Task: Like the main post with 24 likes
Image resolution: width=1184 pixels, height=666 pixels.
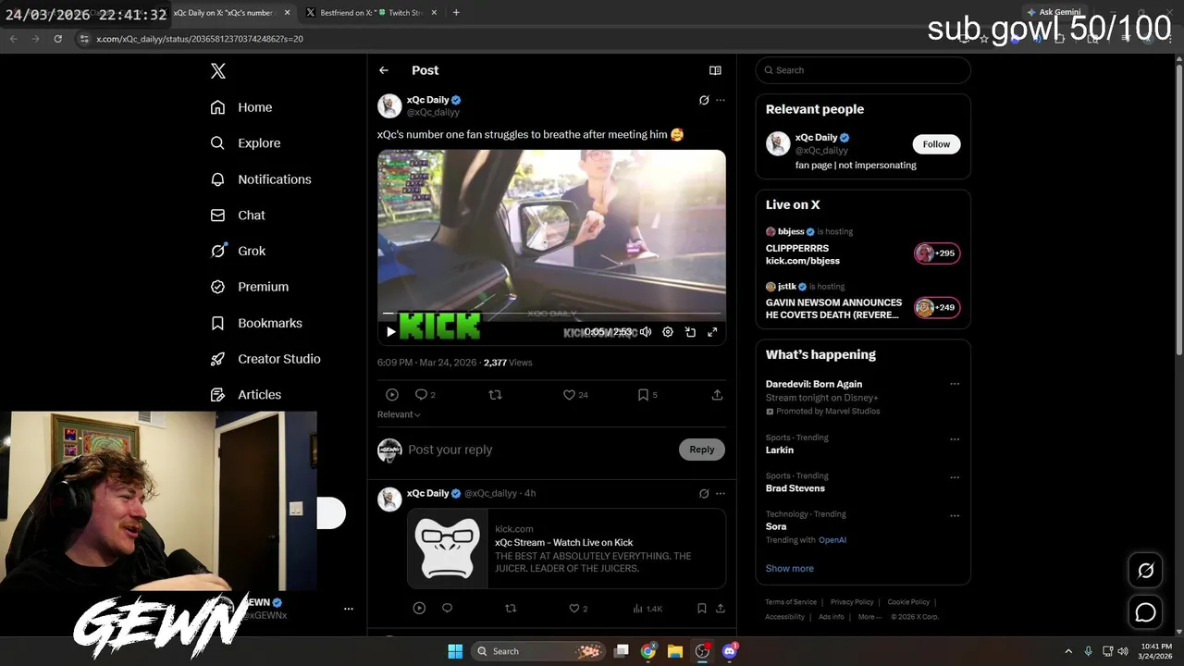Action: [575, 395]
